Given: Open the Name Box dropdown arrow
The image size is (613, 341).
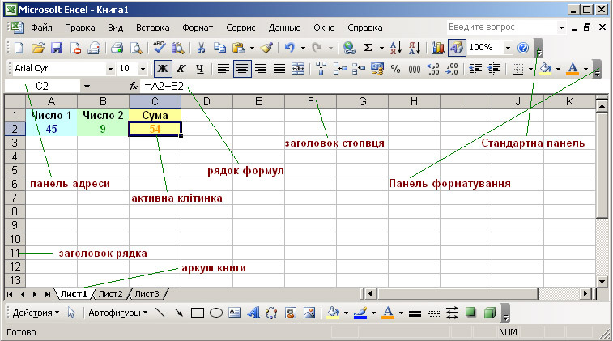Looking at the screenshot, I should [x=87, y=86].
